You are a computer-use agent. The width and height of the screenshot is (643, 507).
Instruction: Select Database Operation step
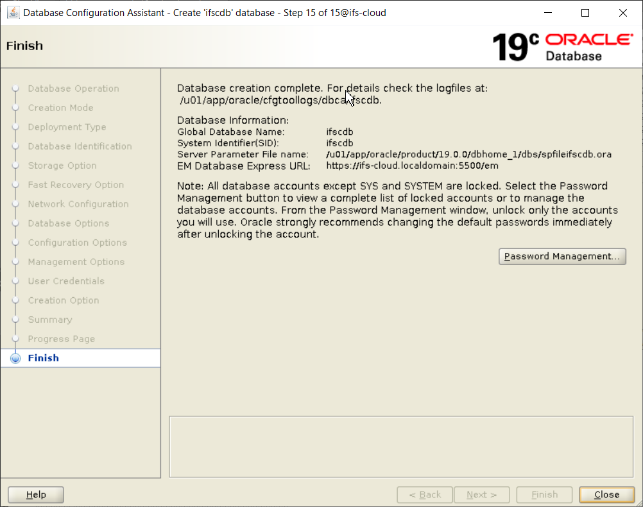73,89
